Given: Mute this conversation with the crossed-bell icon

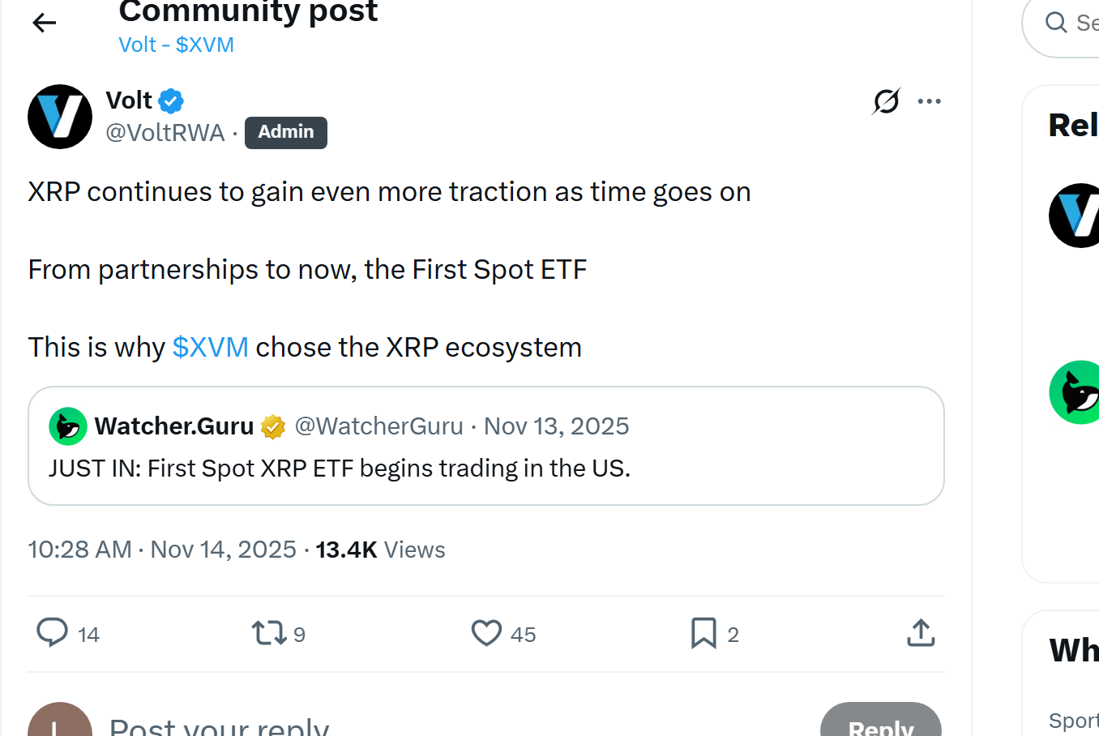Looking at the screenshot, I should 886,101.
